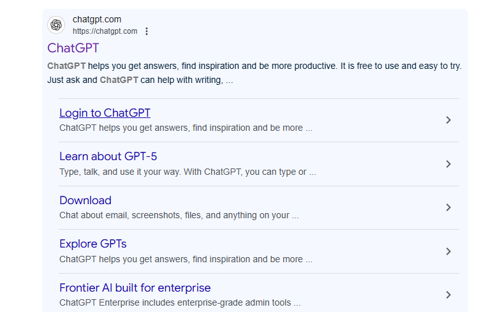Viewport: 479px width, 312px height.
Task: Open the Download sitelink
Action: (85, 200)
